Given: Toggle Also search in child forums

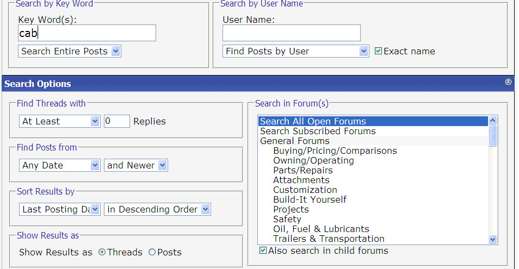Looking at the screenshot, I should [263, 251].
